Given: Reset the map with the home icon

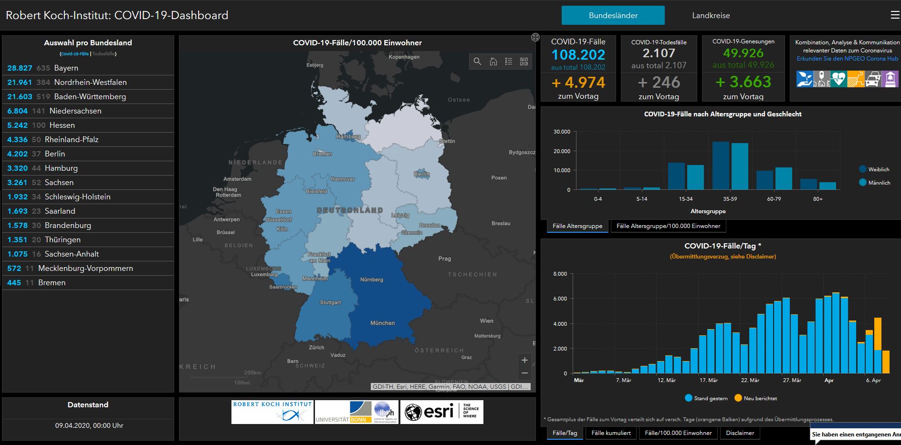Looking at the screenshot, I should pyautogui.click(x=493, y=62).
